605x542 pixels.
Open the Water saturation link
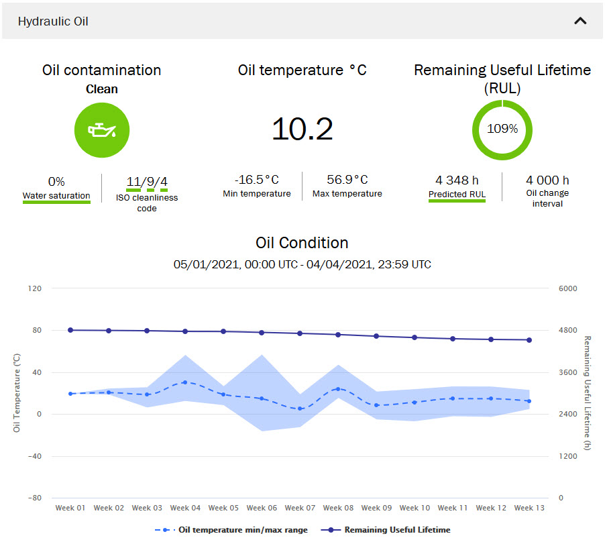(56, 196)
